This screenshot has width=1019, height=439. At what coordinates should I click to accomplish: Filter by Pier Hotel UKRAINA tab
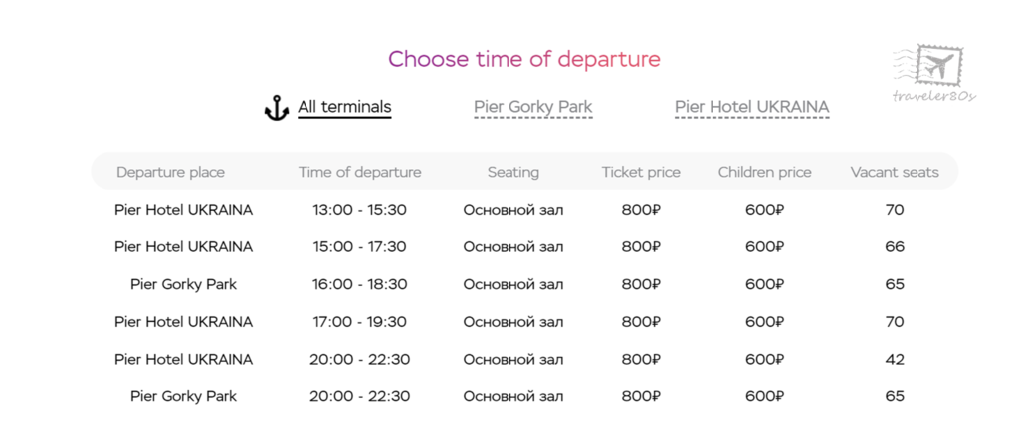[752, 107]
